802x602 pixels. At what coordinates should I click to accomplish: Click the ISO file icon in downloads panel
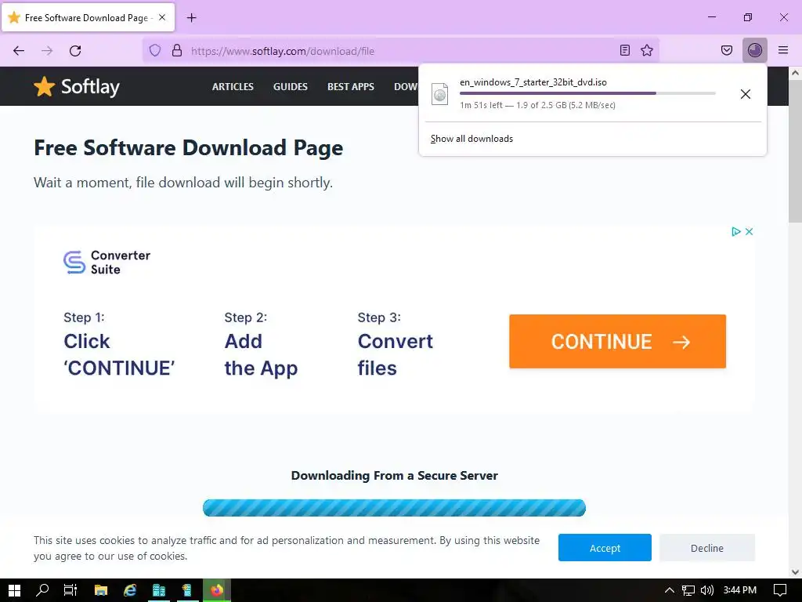coord(439,94)
